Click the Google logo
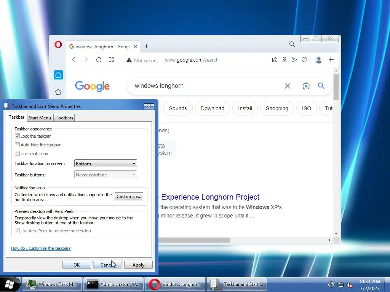390x292 pixels. [92, 86]
